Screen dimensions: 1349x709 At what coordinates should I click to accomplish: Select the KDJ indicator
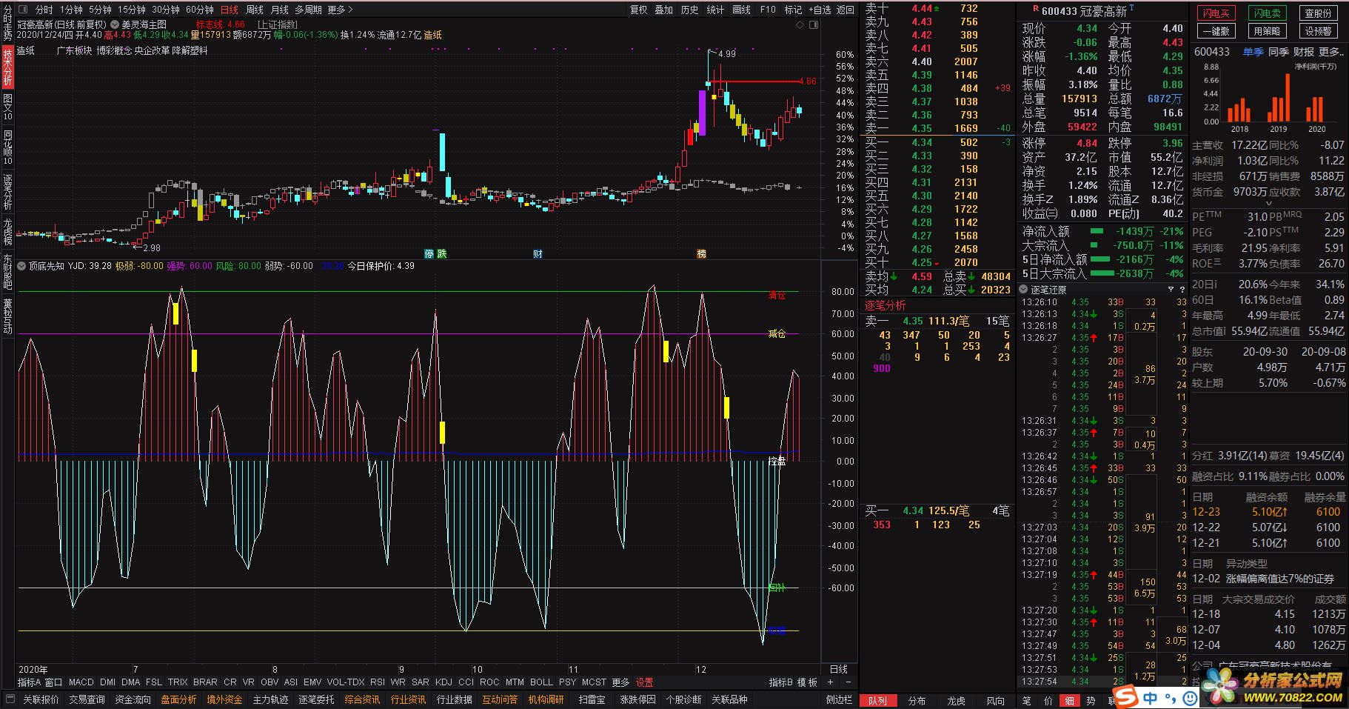(x=443, y=682)
